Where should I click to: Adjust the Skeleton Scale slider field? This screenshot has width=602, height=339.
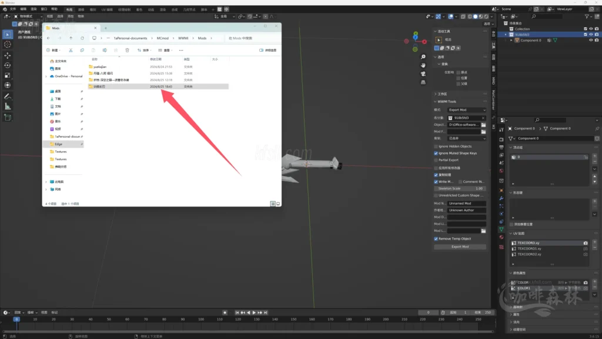[x=460, y=188]
